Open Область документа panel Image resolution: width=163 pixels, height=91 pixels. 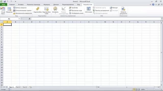coord(123,11)
